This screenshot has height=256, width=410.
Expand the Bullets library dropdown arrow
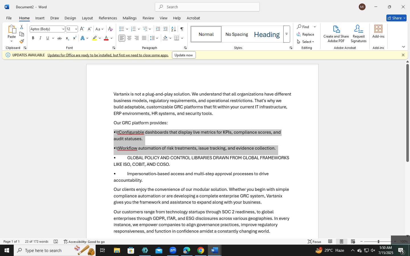click(127, 29)
